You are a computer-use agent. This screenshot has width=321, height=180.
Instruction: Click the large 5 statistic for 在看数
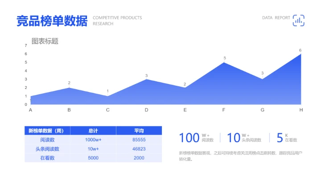(x=280, y=138)
